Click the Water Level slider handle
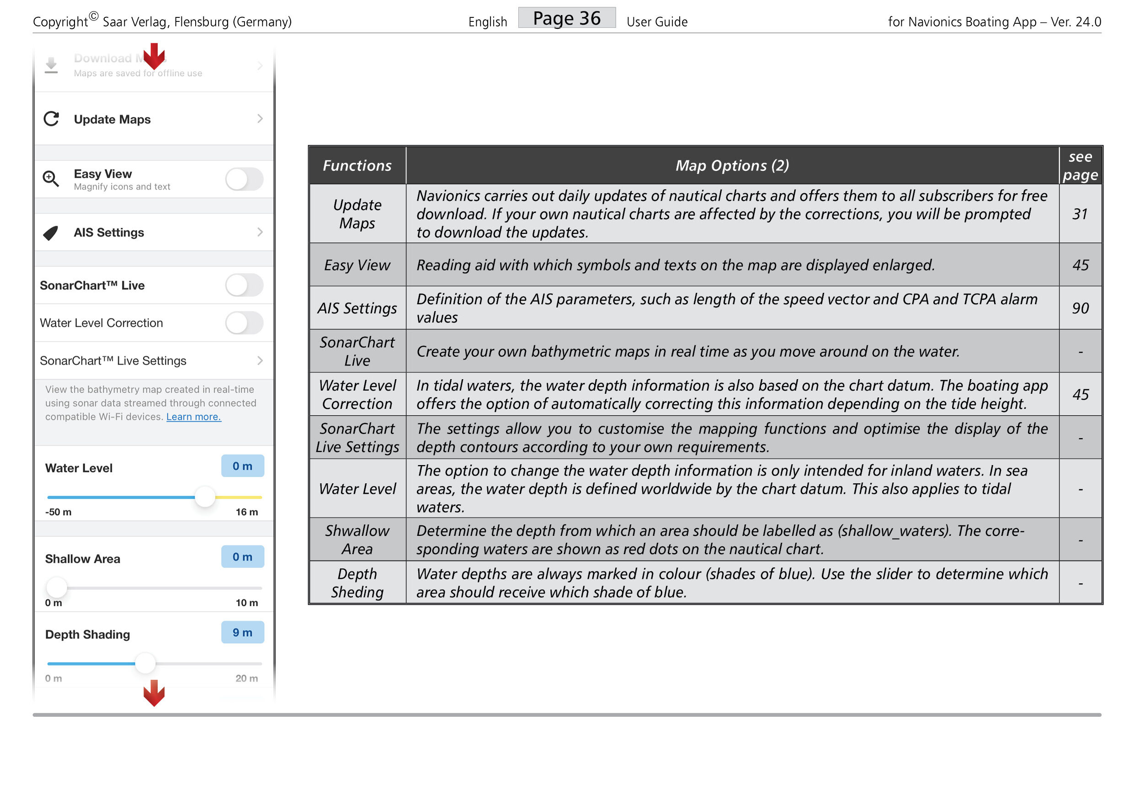The width and height of the screenshot is (1134, 799). 204,497
